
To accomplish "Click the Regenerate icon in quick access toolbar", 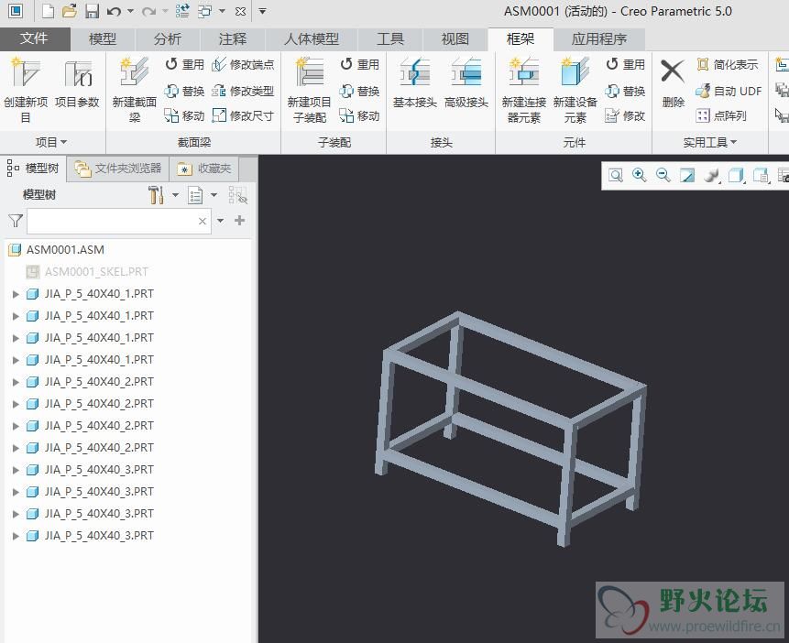I will tap(182, 11).
